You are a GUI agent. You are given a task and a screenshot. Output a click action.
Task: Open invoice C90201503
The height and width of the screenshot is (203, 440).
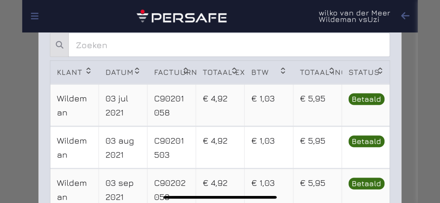click(169, 148)
